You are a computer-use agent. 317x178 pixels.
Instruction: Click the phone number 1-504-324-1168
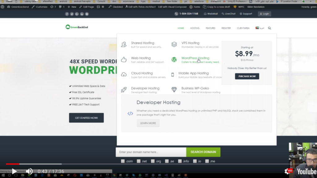[x=189, y=14]
